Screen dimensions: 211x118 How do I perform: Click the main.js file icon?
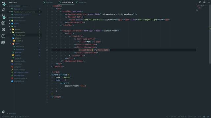(x=13, y=55)
